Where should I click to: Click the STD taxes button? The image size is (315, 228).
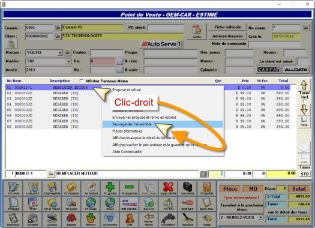click(305, 174)
